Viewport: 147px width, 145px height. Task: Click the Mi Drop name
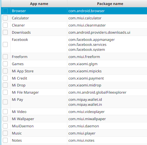click(19, 85)
